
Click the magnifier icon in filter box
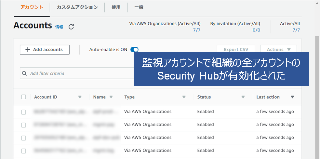[x=24, y=73]
